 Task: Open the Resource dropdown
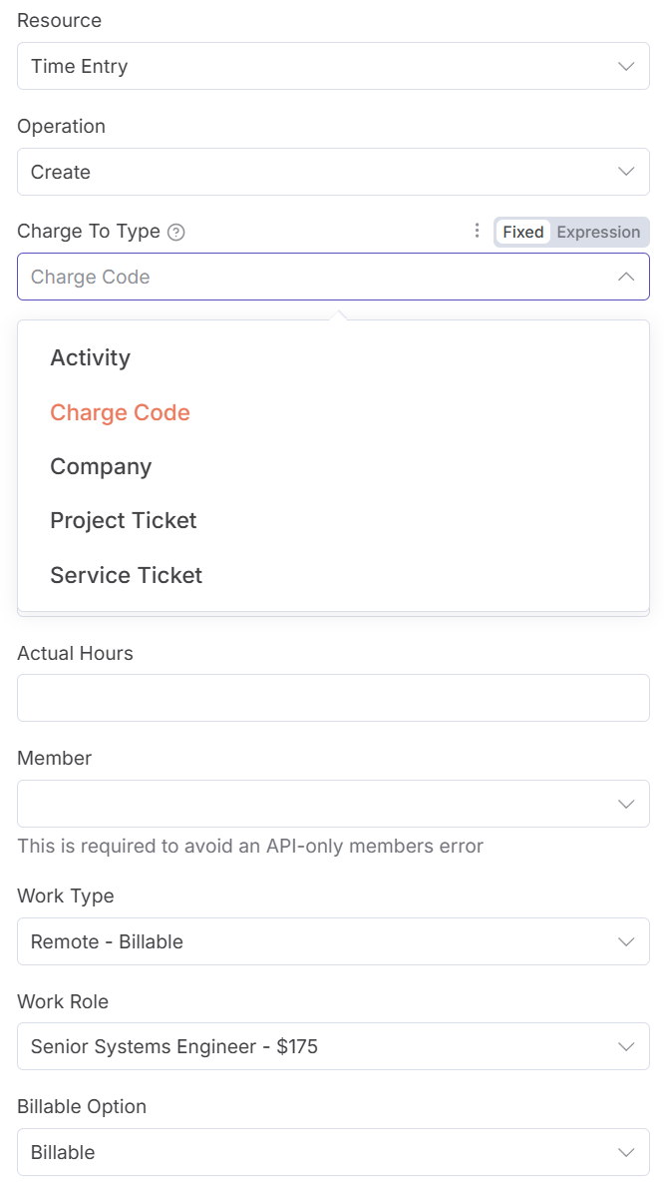pyautogui.click(x=333, y=67)
